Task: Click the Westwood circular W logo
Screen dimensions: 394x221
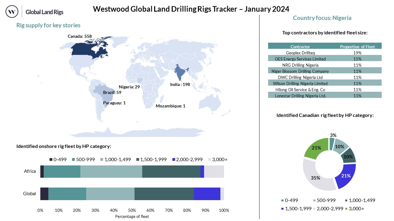Action: pyautogui.click(x=12, y=12)
